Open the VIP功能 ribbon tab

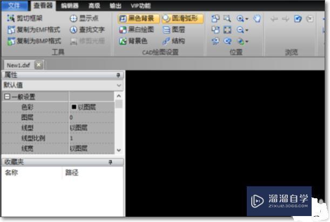tap(140, 6)
